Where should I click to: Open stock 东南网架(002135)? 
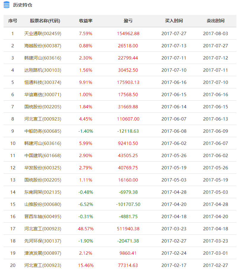click(x=43, y=192)
